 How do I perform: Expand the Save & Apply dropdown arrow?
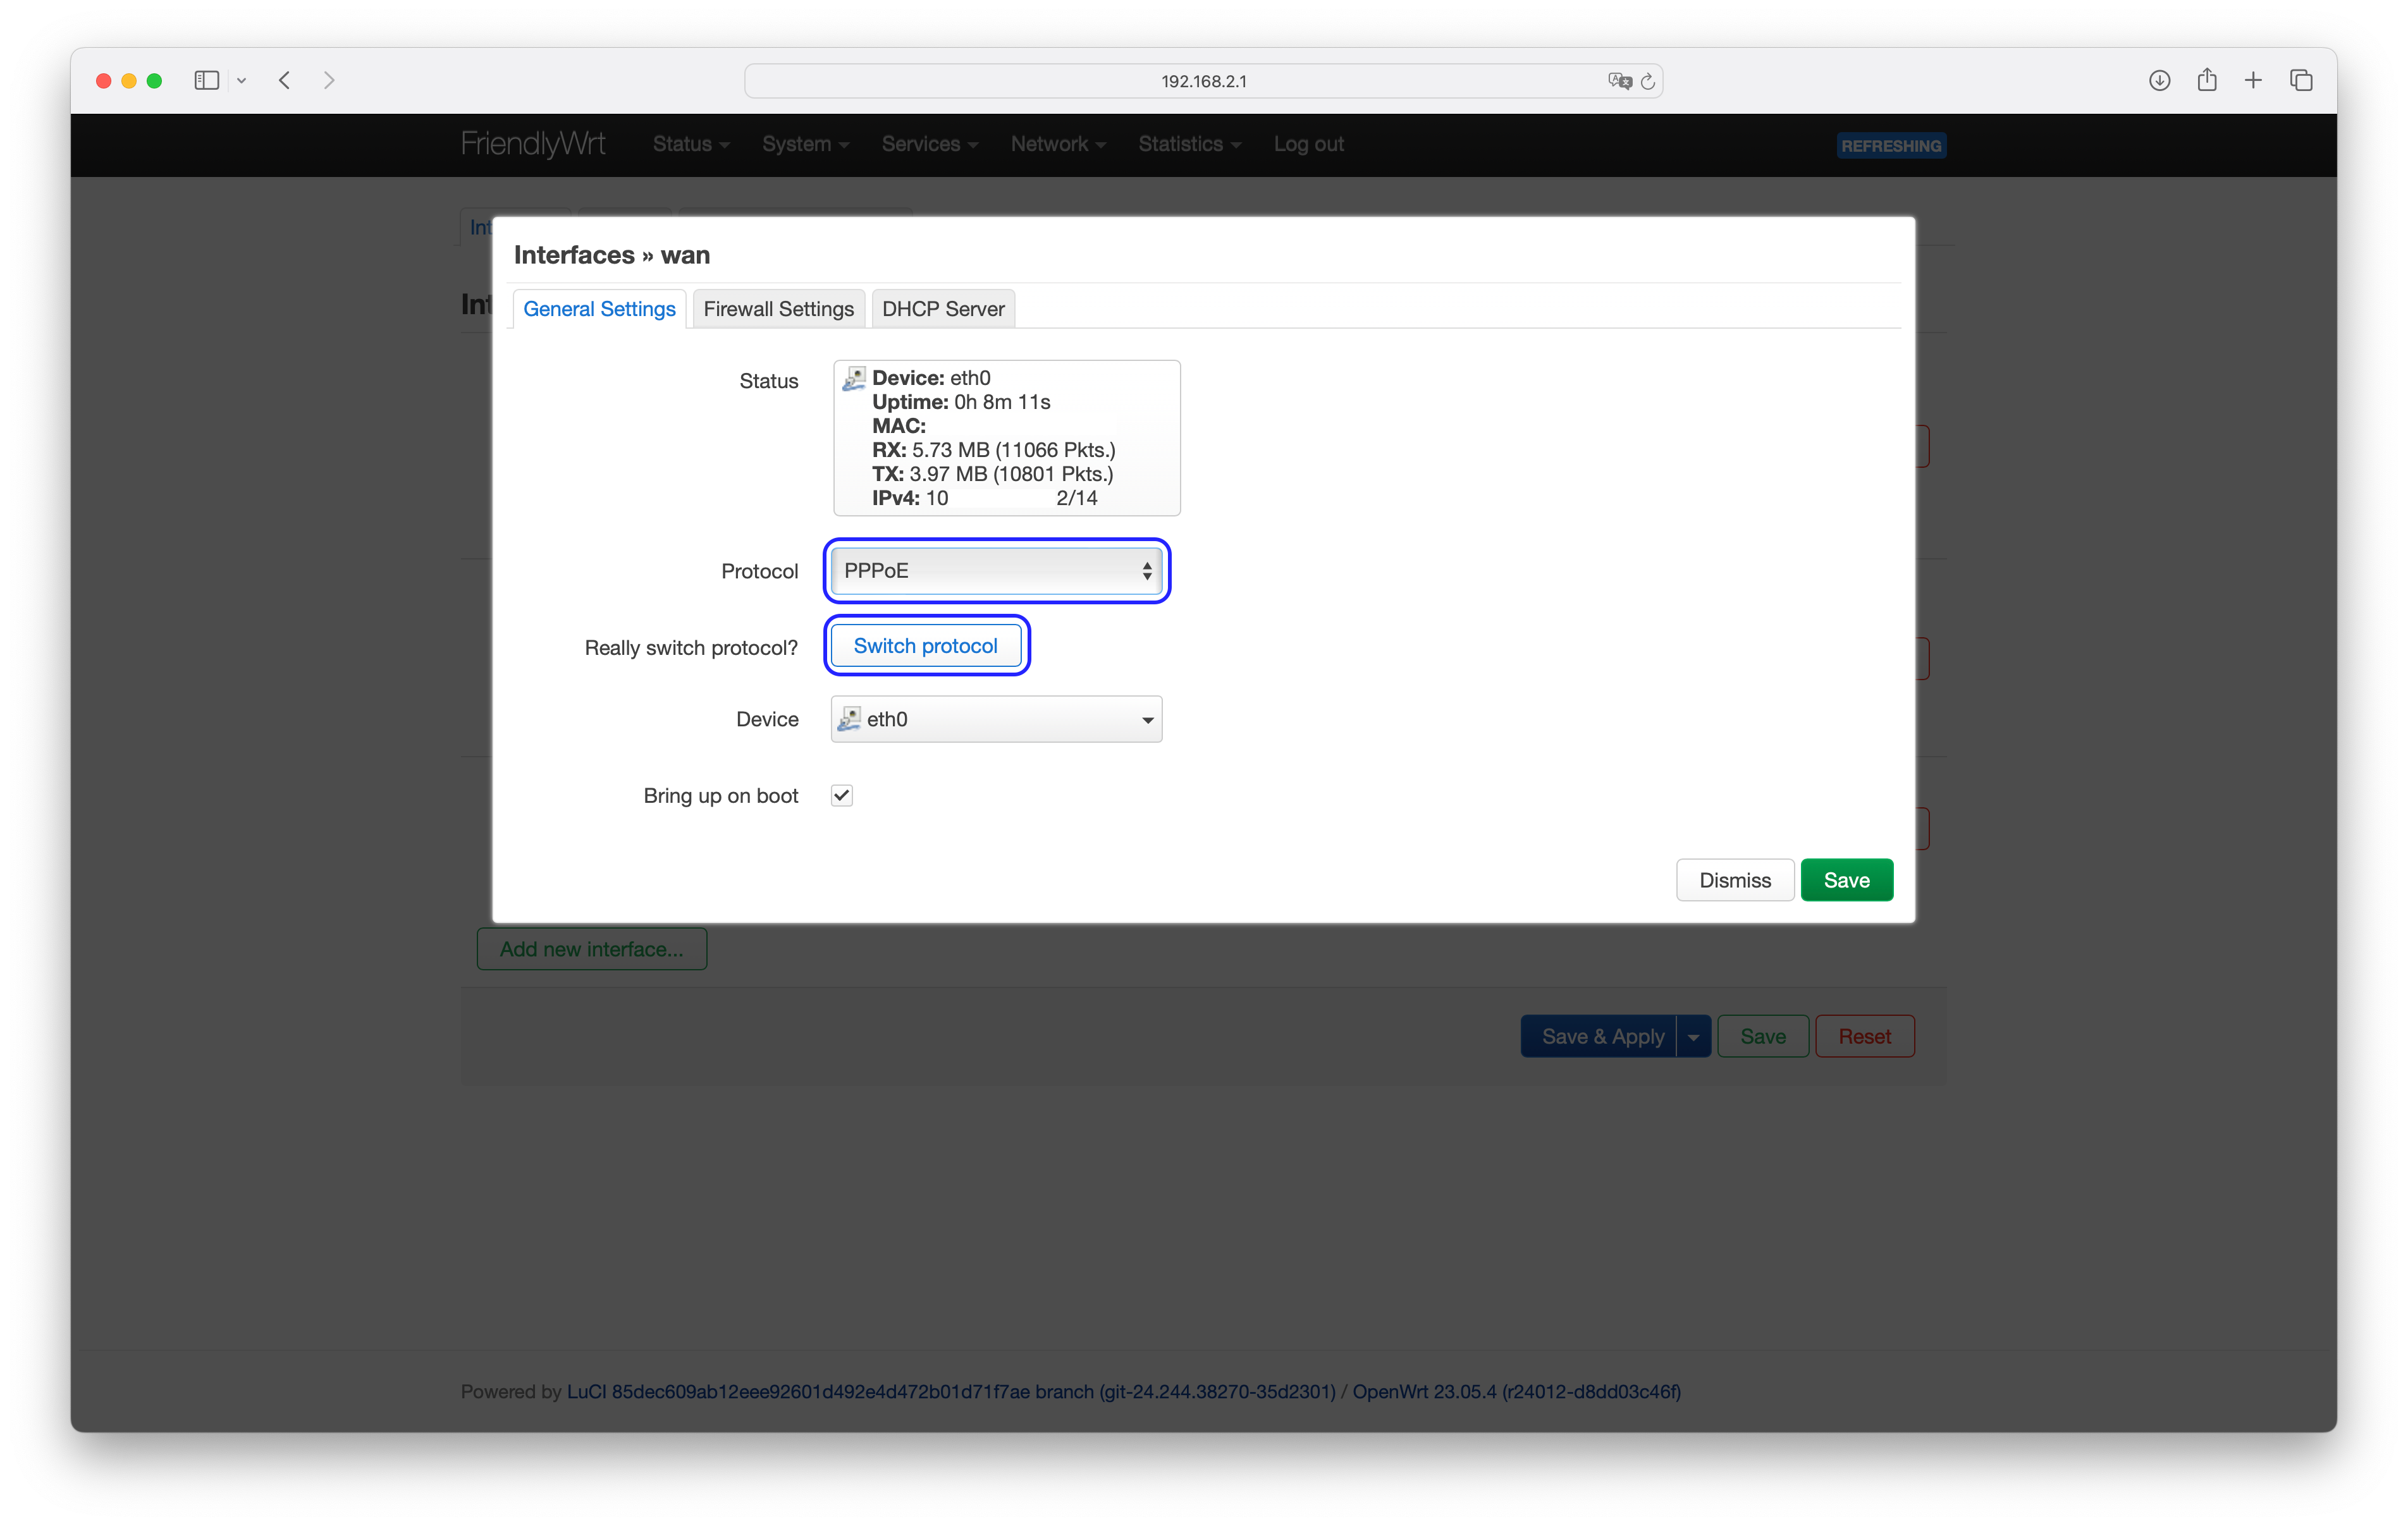tap(1694, 1037)
